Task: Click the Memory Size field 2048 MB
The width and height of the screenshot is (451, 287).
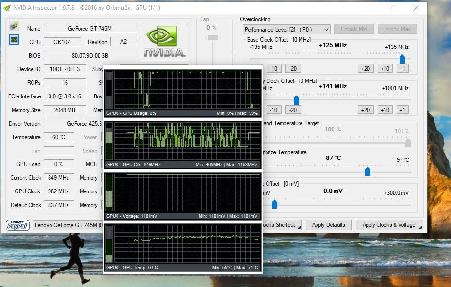Action: [x=65, y=110]
